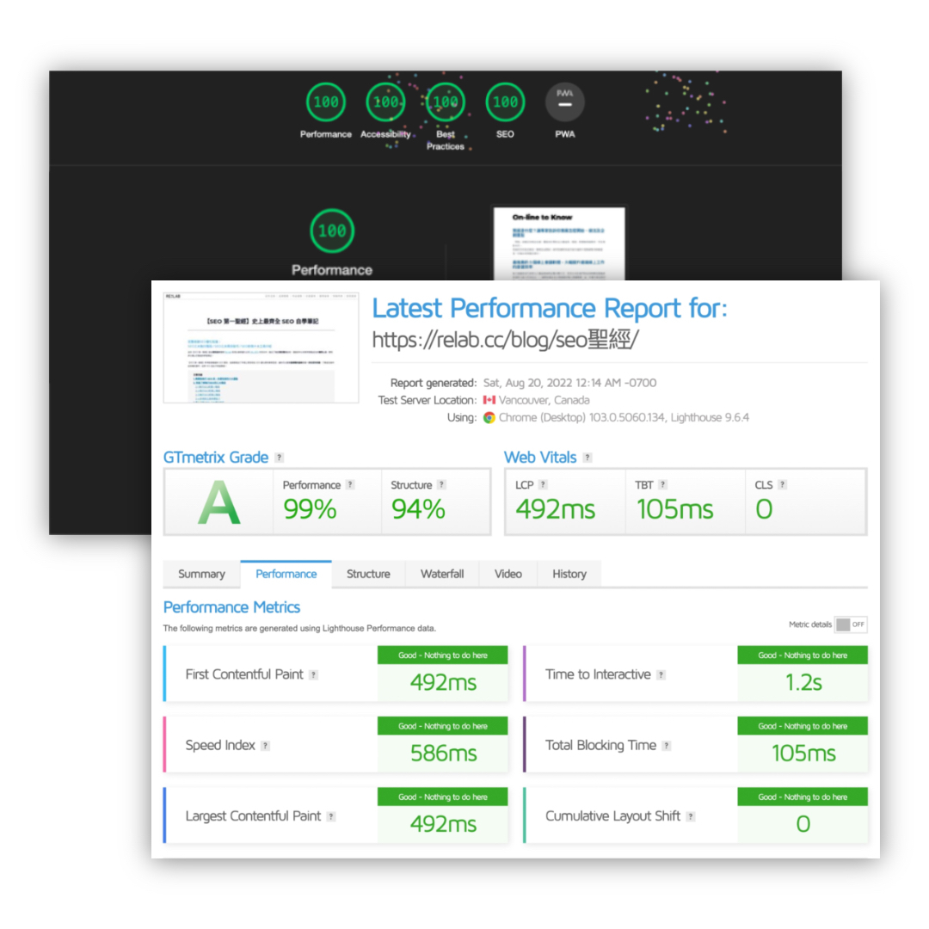The width and height of the screenshot is (929, 929).
Task: Click the Speed Index help icon
Action: [x=266, y=746]
